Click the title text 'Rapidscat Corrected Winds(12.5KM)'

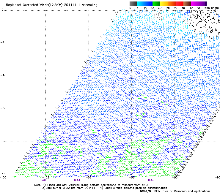pos(34,5)
